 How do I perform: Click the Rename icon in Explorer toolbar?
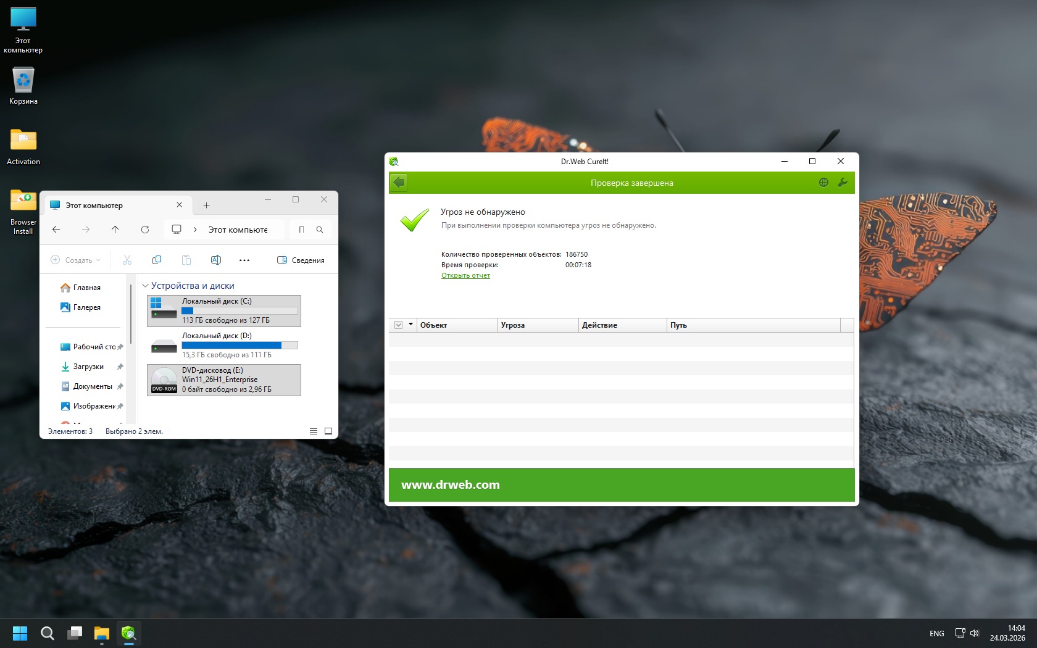coord(216,260)
